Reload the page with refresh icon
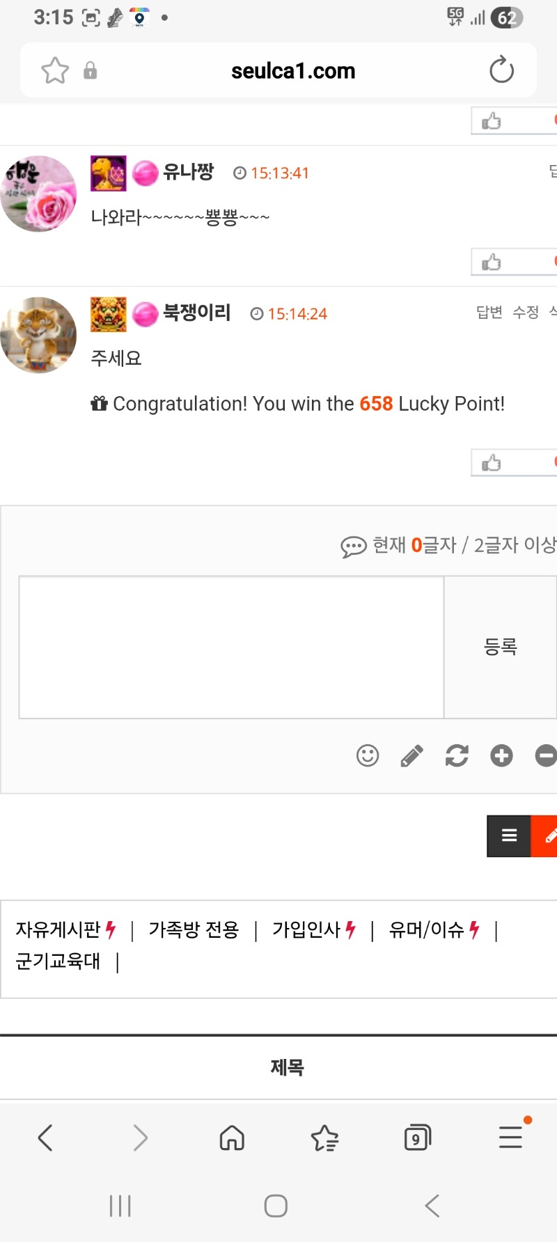This screenshot has width=557, height=1242. coord(501,70)
